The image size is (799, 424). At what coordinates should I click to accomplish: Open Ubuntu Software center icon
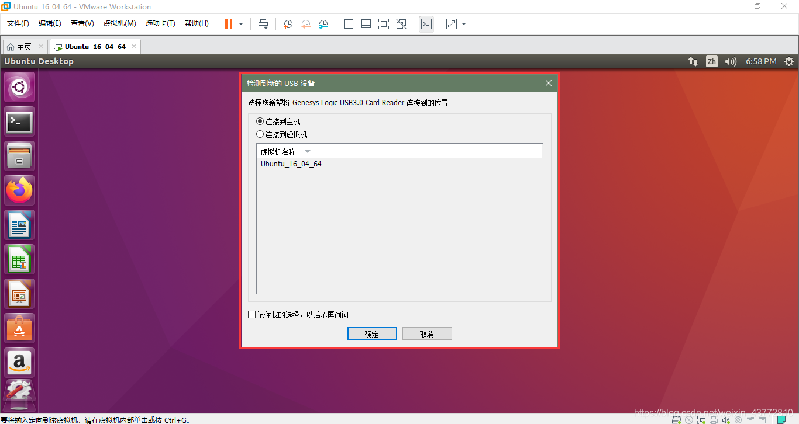pos(20,328)
